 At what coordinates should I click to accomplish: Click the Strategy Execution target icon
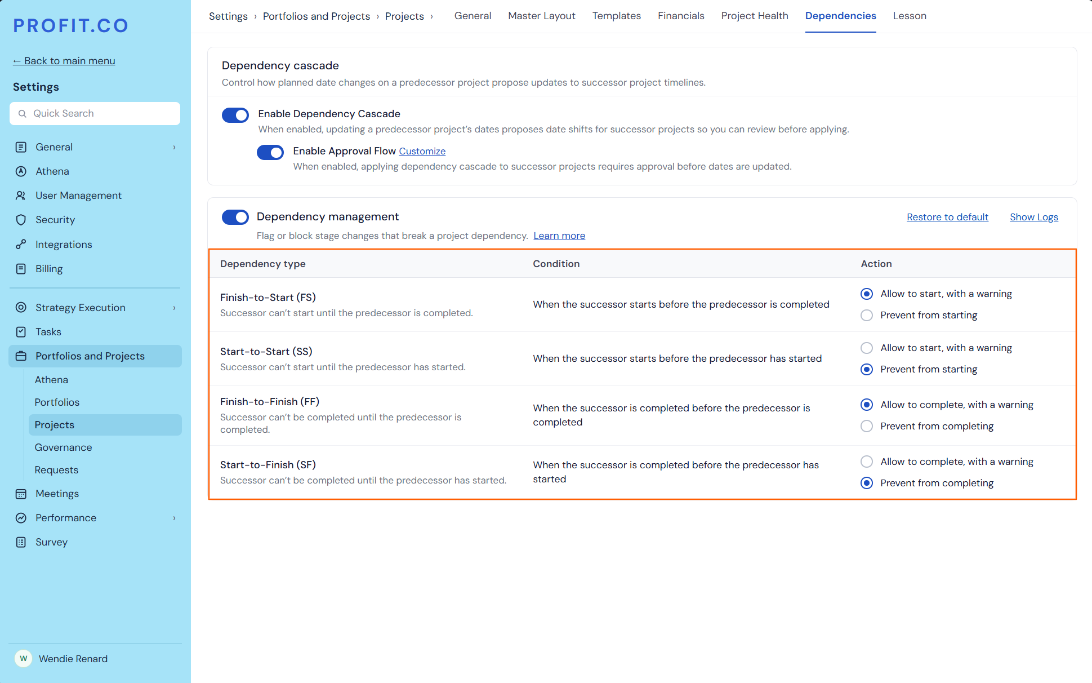(x=21, y=308)
